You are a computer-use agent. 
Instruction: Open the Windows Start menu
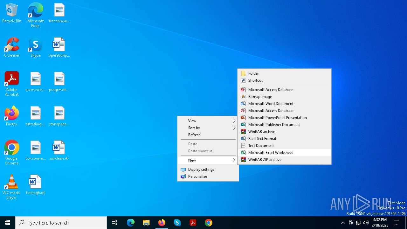pos(8,223)
